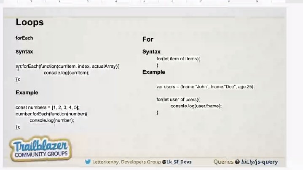Click the console.log(number) line
This screenshot has width=303, height=170.
[51, 120]
